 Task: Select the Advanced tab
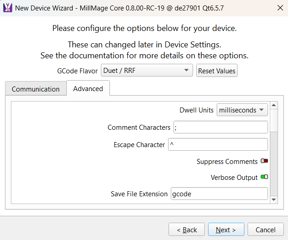click(x=88, y=89)
